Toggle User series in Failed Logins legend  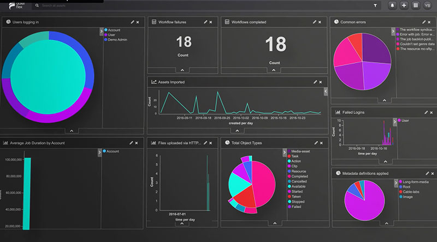pyautogui.click(x=403, y=120)
